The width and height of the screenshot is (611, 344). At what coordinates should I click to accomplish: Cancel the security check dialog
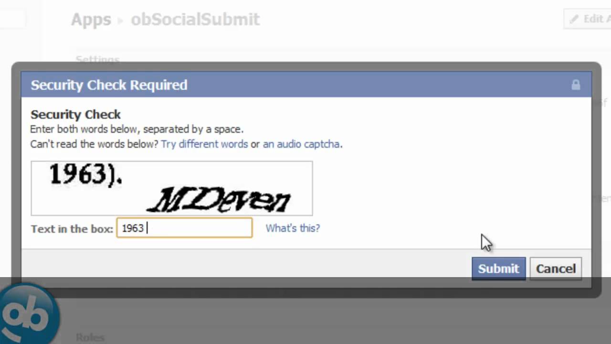tap(556, 269)
